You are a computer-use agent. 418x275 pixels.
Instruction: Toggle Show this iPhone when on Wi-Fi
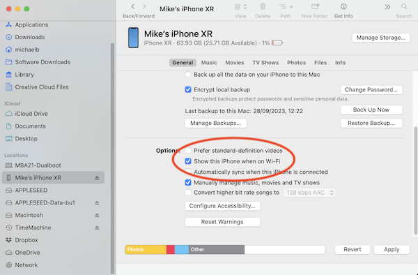(x=188, y=161)
